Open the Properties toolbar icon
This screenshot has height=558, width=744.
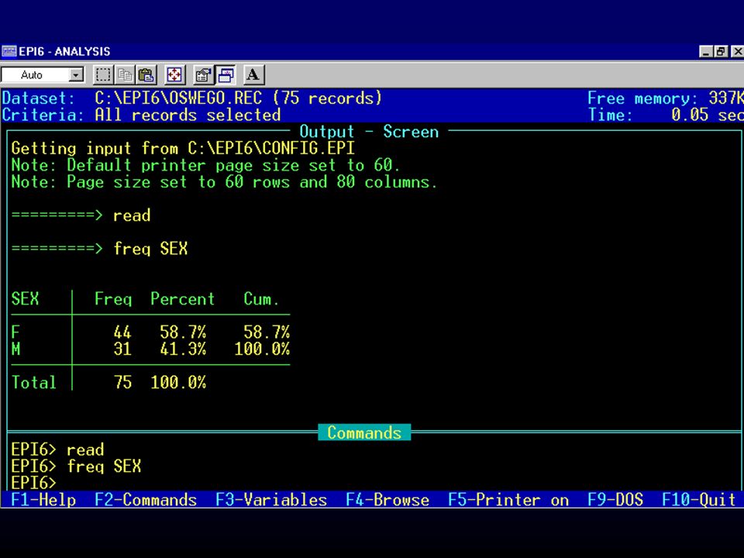pos(203,75)
